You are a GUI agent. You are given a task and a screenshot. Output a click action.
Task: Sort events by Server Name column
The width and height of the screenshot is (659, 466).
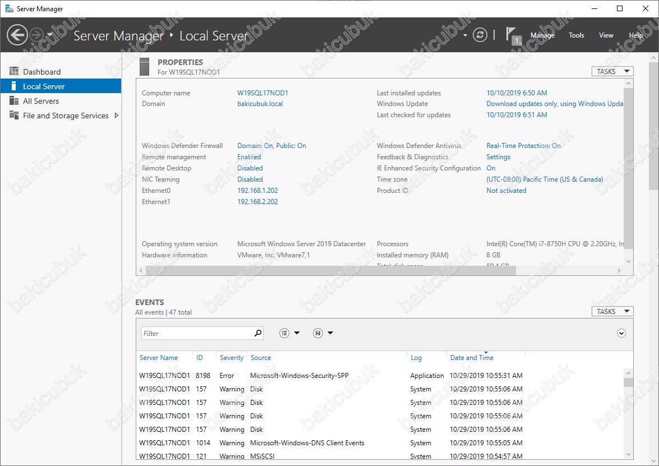coord(159,358)
